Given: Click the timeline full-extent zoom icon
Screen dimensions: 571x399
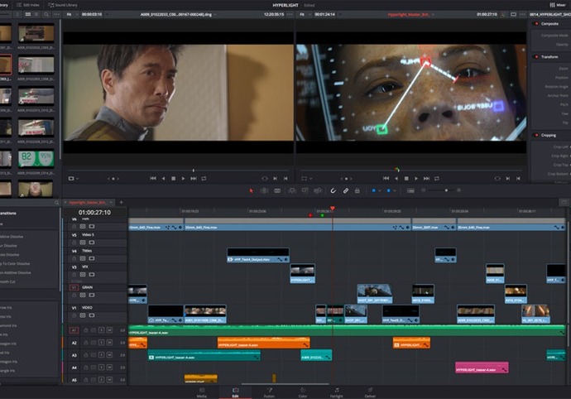Looking at the screenshot, I should [410, 190].
